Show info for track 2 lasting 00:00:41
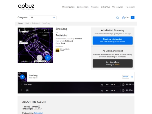 (x=123, y=90)
